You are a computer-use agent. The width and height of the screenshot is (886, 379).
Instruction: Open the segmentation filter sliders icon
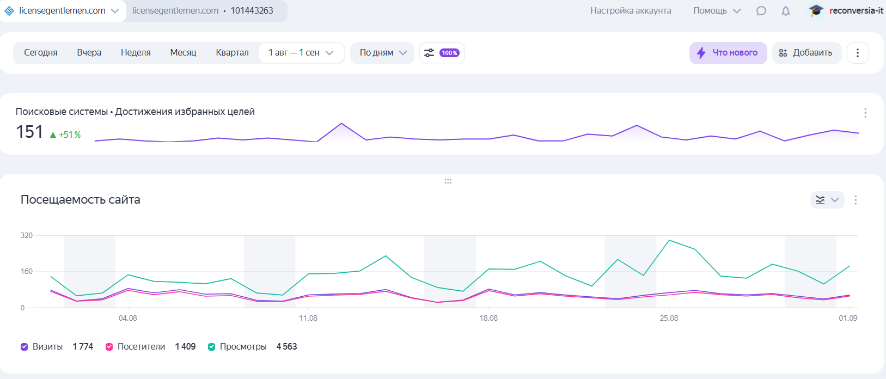[x=429, y=53]
